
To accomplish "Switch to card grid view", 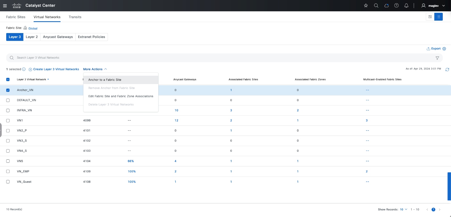I will click(430, 17).
